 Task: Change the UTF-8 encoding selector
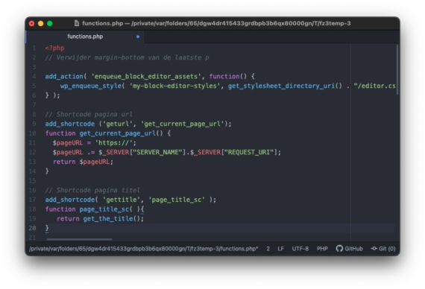300,249
